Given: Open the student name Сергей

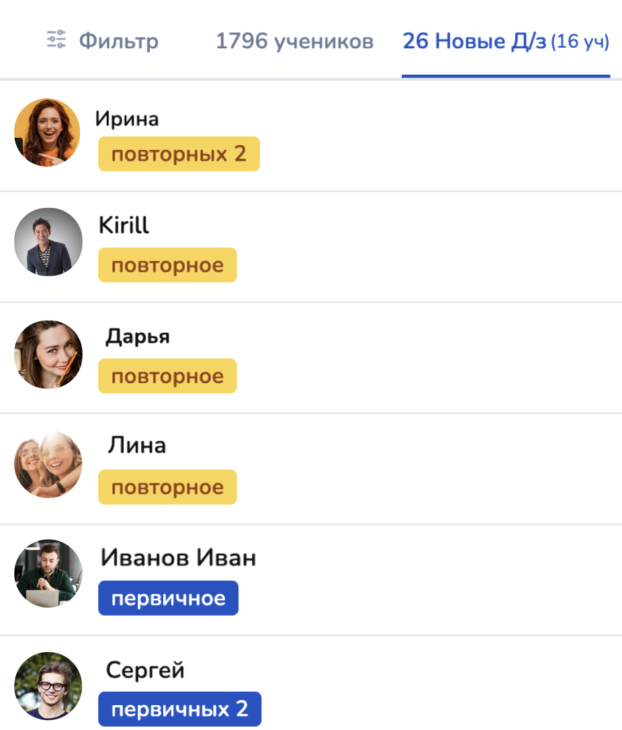Looking at the screenshot, I should click(145, 670).
